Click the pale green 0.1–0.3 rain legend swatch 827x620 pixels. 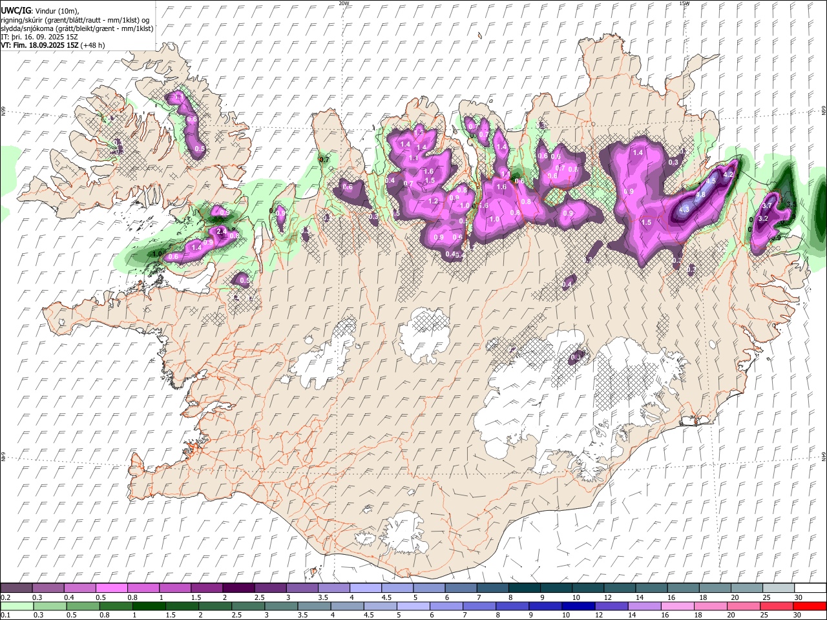click(x=18, y=606)
